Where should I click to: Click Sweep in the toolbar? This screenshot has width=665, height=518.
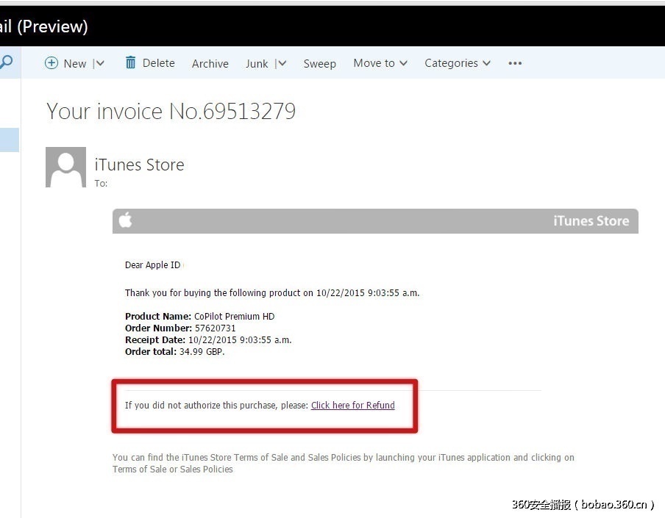coord(319,64)
